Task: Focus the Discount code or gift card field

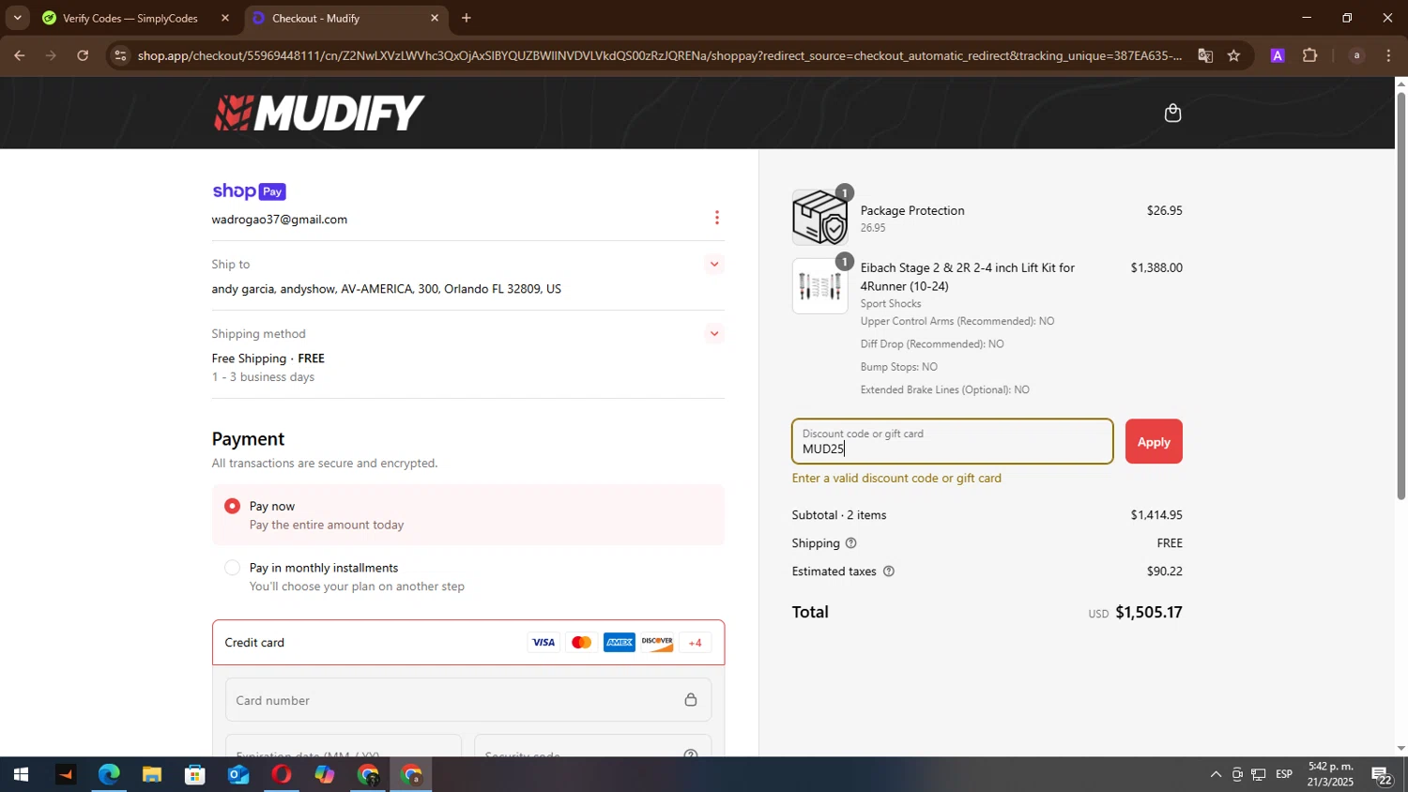Action: 952,442
